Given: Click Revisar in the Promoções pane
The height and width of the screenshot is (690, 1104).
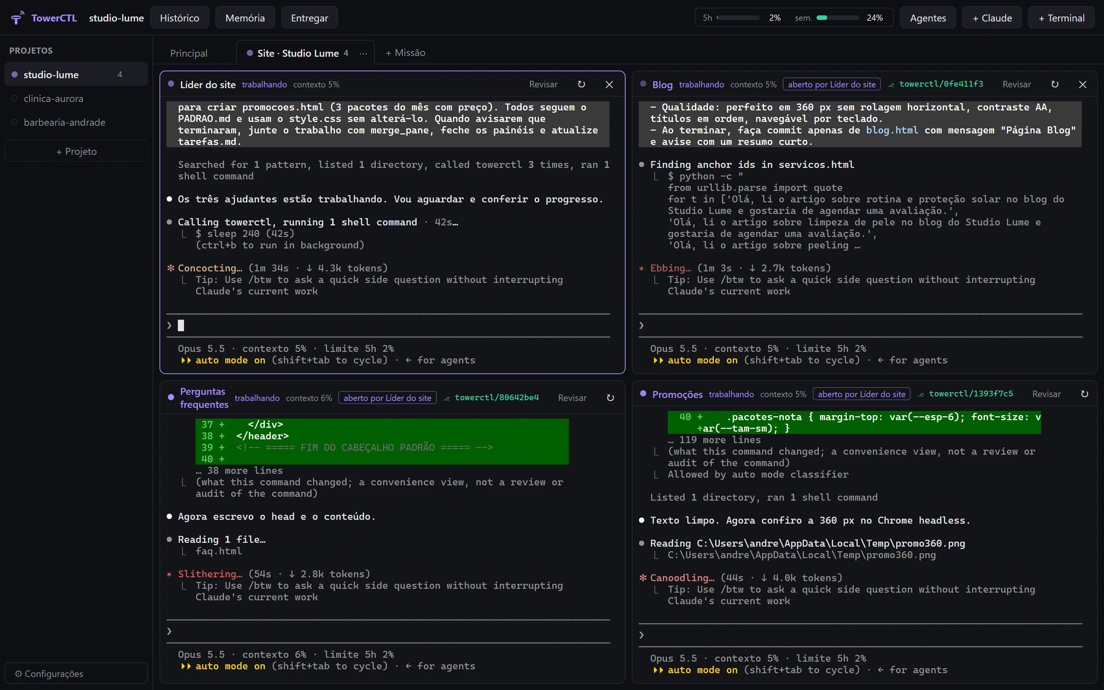Looking at the screenshot, I should [x=1046, y=394].
